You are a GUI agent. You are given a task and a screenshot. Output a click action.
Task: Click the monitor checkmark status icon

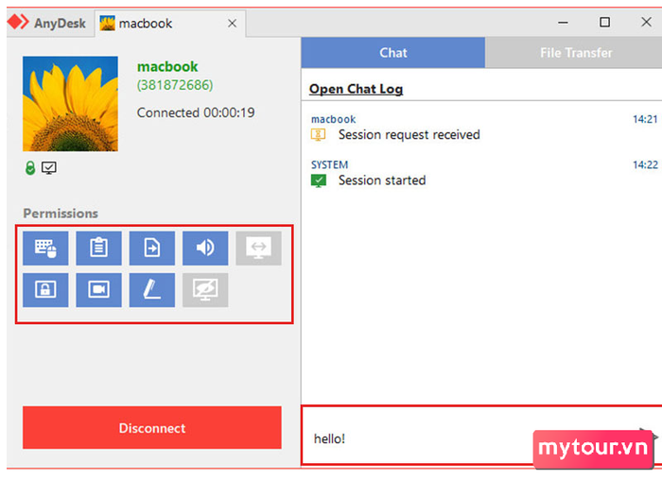pyautogui.click(x=49, y=168)
